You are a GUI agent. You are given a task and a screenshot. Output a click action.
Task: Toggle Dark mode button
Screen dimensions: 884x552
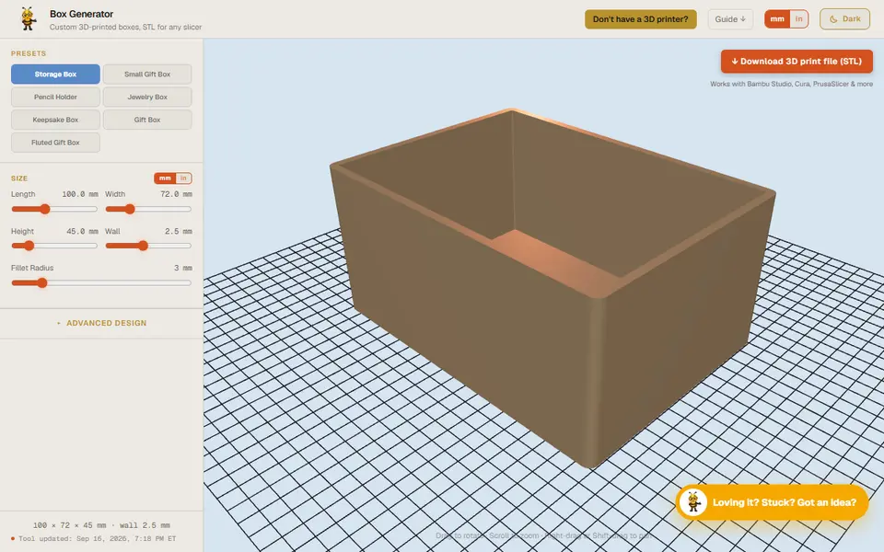coord(844,19)
